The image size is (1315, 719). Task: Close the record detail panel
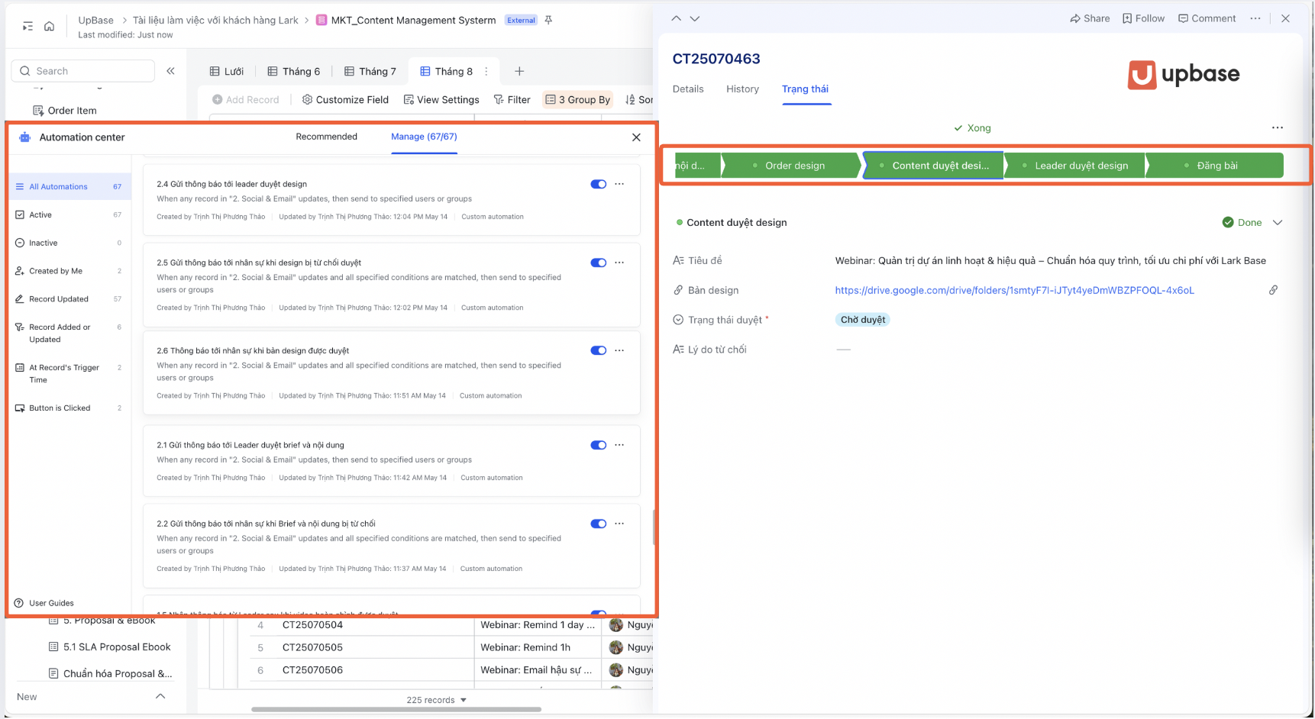coord(1285,18)
